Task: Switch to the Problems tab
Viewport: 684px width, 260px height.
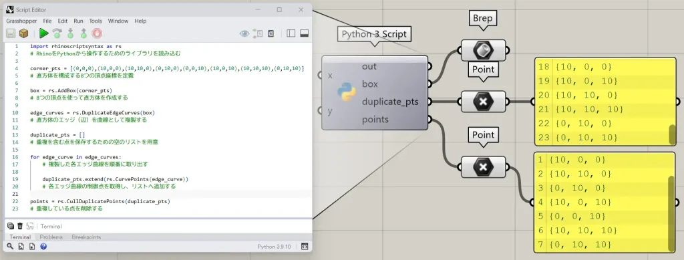Action: 51,237
